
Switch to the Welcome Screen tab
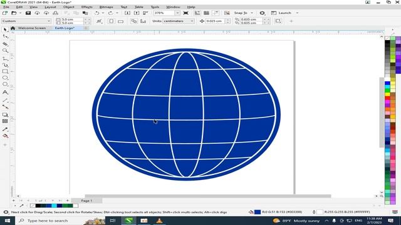pos(32,28)
